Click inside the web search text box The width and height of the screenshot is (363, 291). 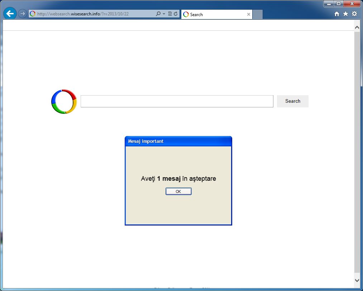(x=177, y=101)
